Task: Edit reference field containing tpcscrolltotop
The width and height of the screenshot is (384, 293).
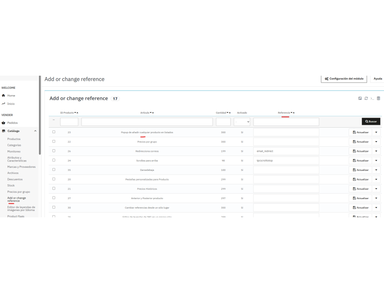Action: pyautogui.click(x=286, y=160)
